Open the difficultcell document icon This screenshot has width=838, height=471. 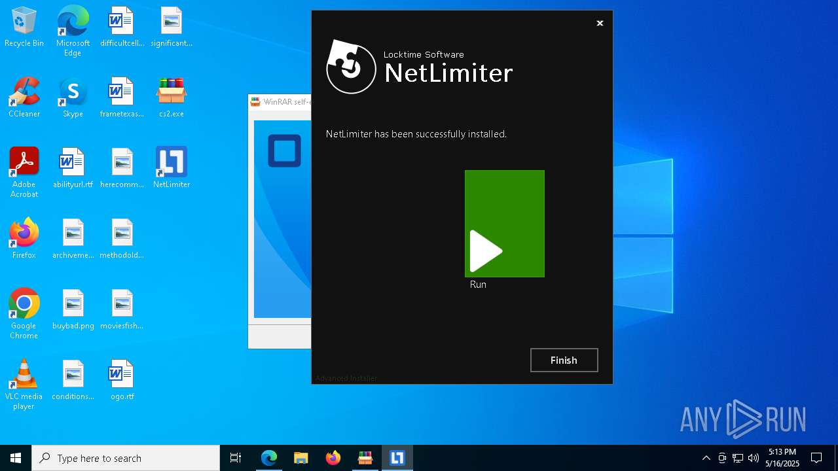pos(122,28)
